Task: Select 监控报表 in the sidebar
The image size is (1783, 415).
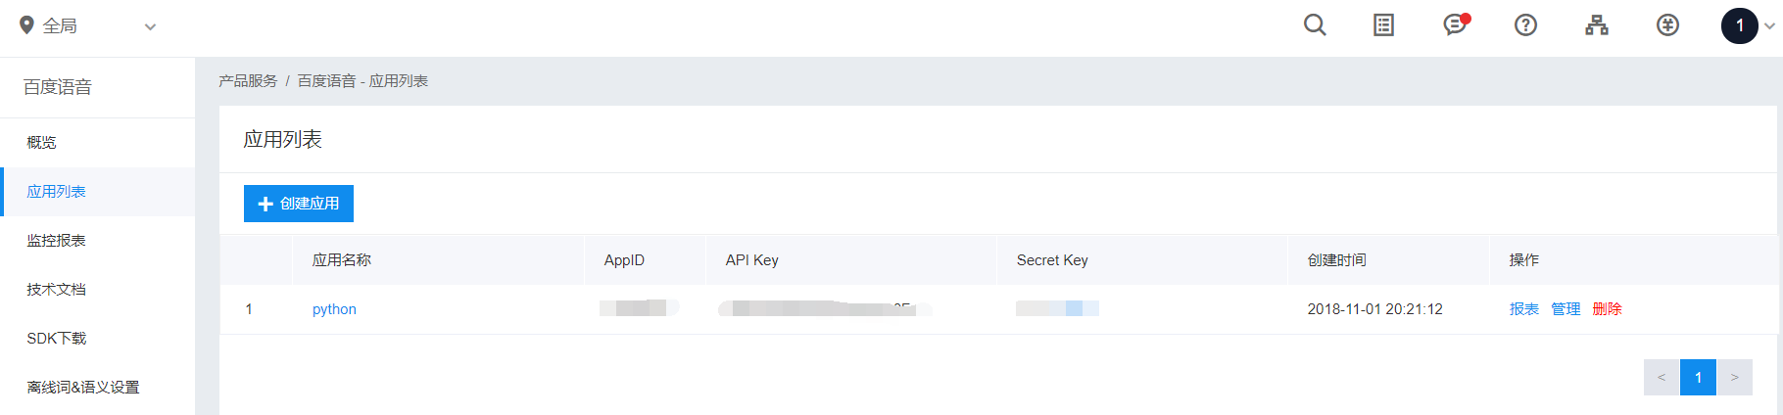Action: [x=57, y=241]
